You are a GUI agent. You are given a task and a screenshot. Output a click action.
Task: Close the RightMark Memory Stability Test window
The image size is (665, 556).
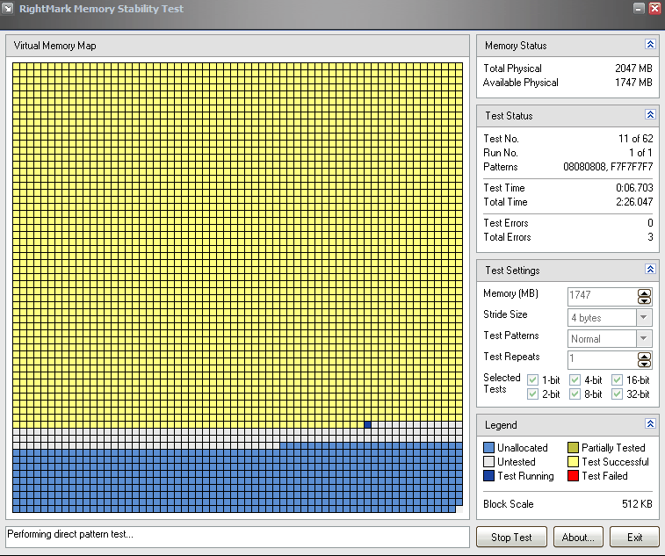pos(654,8)
